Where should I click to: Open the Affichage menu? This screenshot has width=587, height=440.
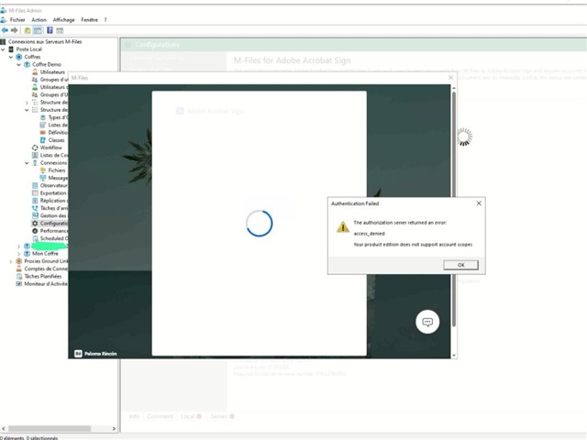(x=63, y=20)
